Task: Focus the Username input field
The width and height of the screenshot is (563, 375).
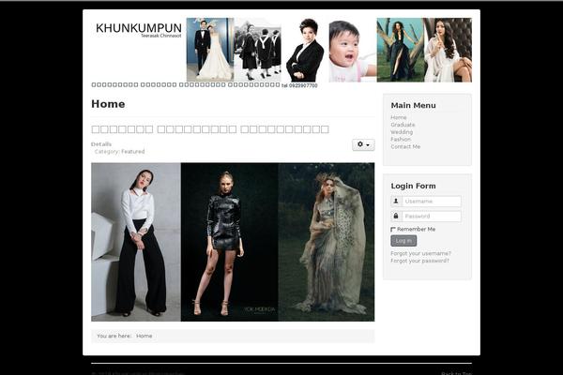Action: tap(432, 202)
